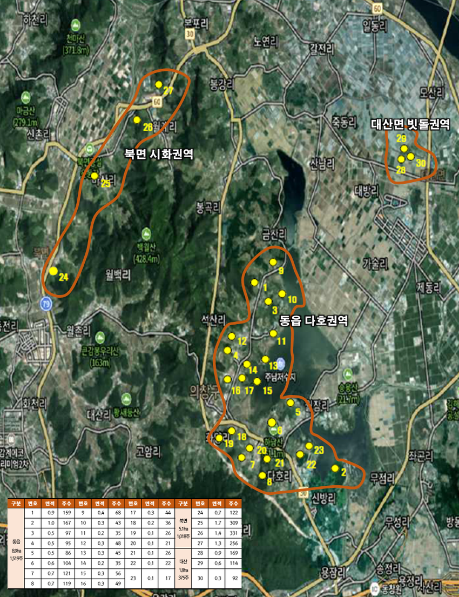Click yellow marker 5 by the reservoir
Screen dimensions: 459x597
point(291,403)
